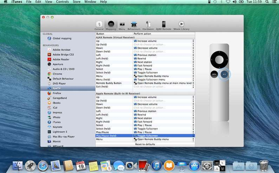
Task: Click the highlighted Play/Pause button on remote
Action: point(224,74)
